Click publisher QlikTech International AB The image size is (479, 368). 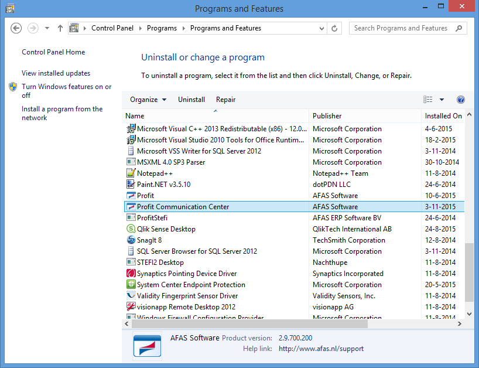[x=353, y=229]
